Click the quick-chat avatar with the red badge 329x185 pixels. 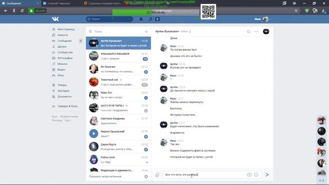[321, 153]
